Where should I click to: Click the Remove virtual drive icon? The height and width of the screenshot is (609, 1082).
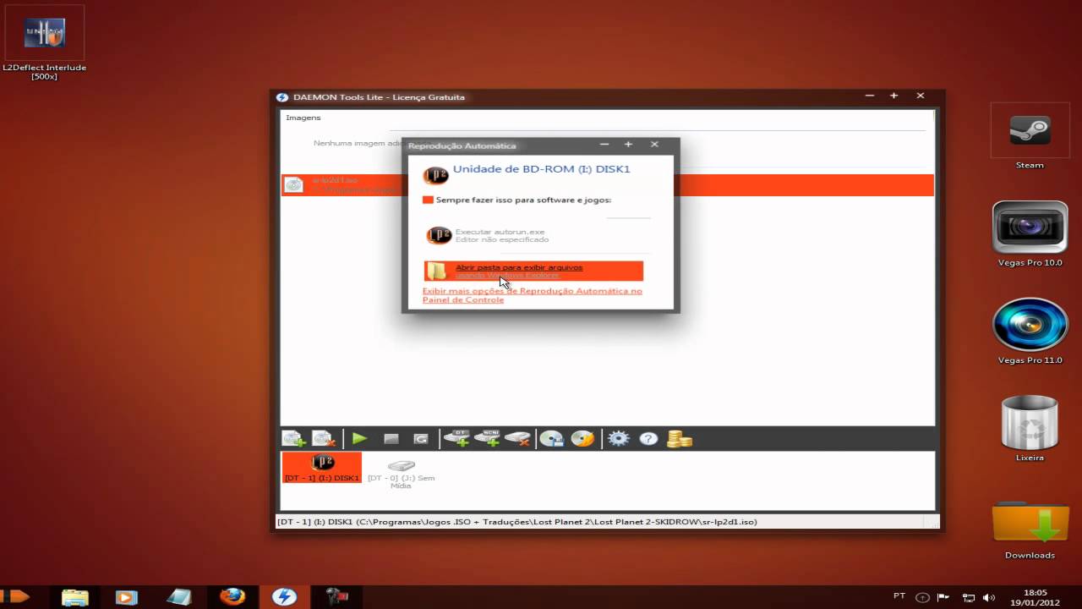(x=517, y=439)
